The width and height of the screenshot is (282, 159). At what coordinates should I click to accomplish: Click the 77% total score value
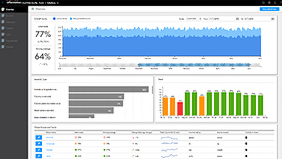[43, 34]
